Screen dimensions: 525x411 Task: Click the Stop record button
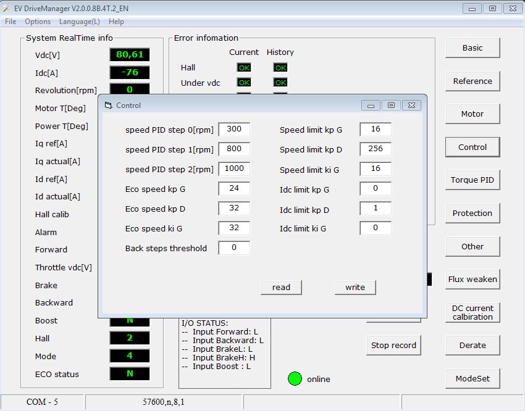coord(393,345)
